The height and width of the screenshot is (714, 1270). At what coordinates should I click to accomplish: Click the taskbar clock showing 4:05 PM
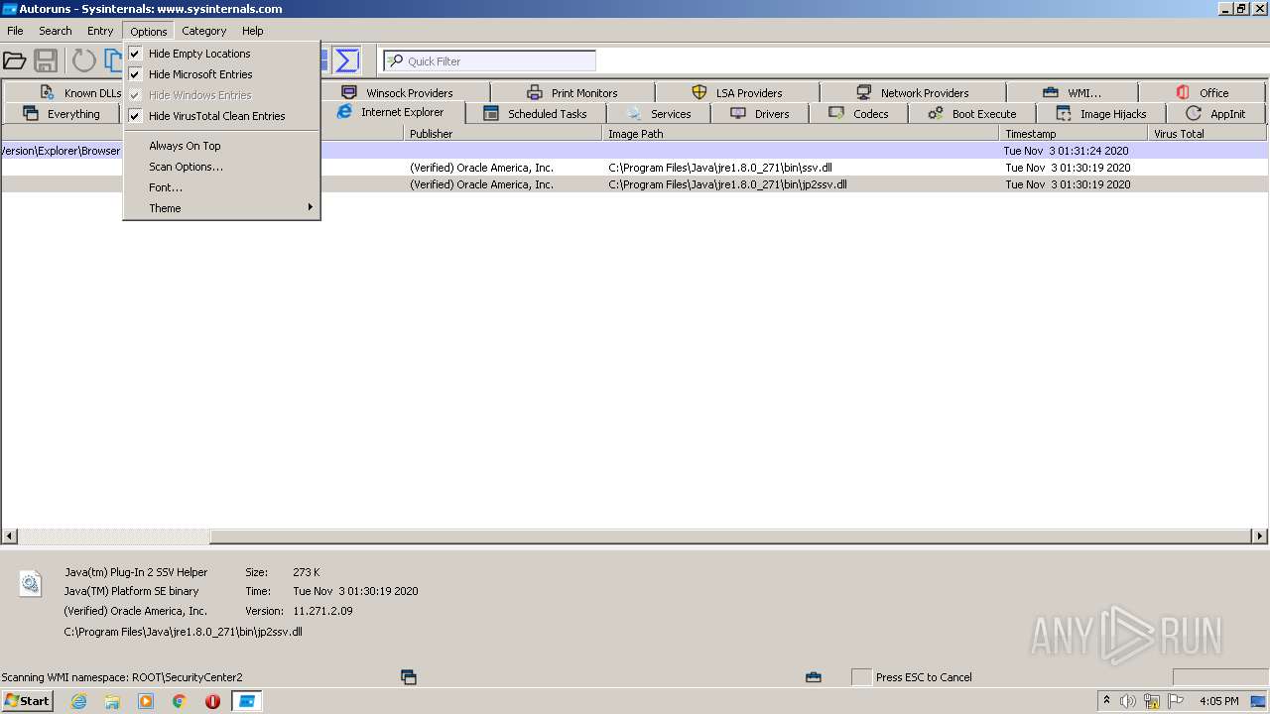coord(1218,701)
